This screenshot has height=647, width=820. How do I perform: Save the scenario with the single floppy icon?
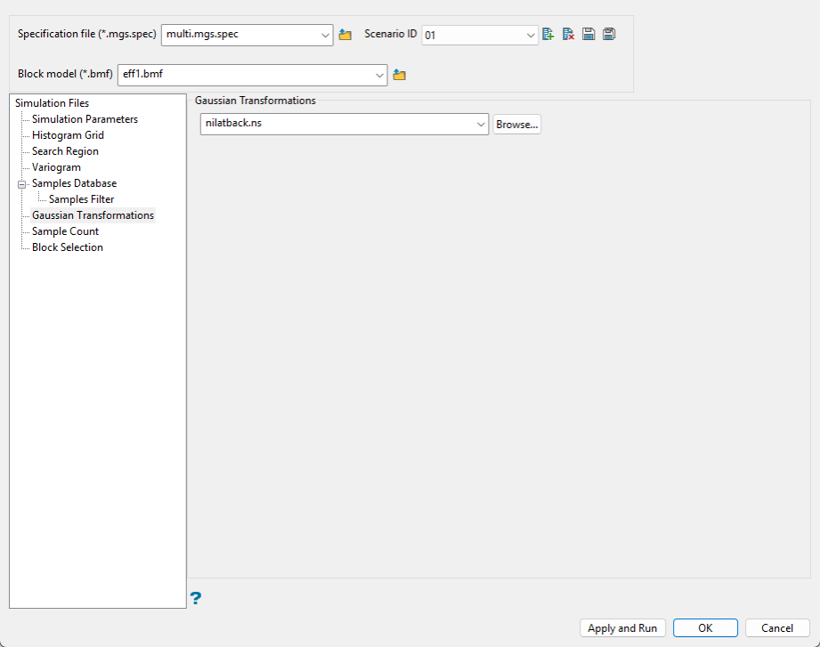(589, 35)
